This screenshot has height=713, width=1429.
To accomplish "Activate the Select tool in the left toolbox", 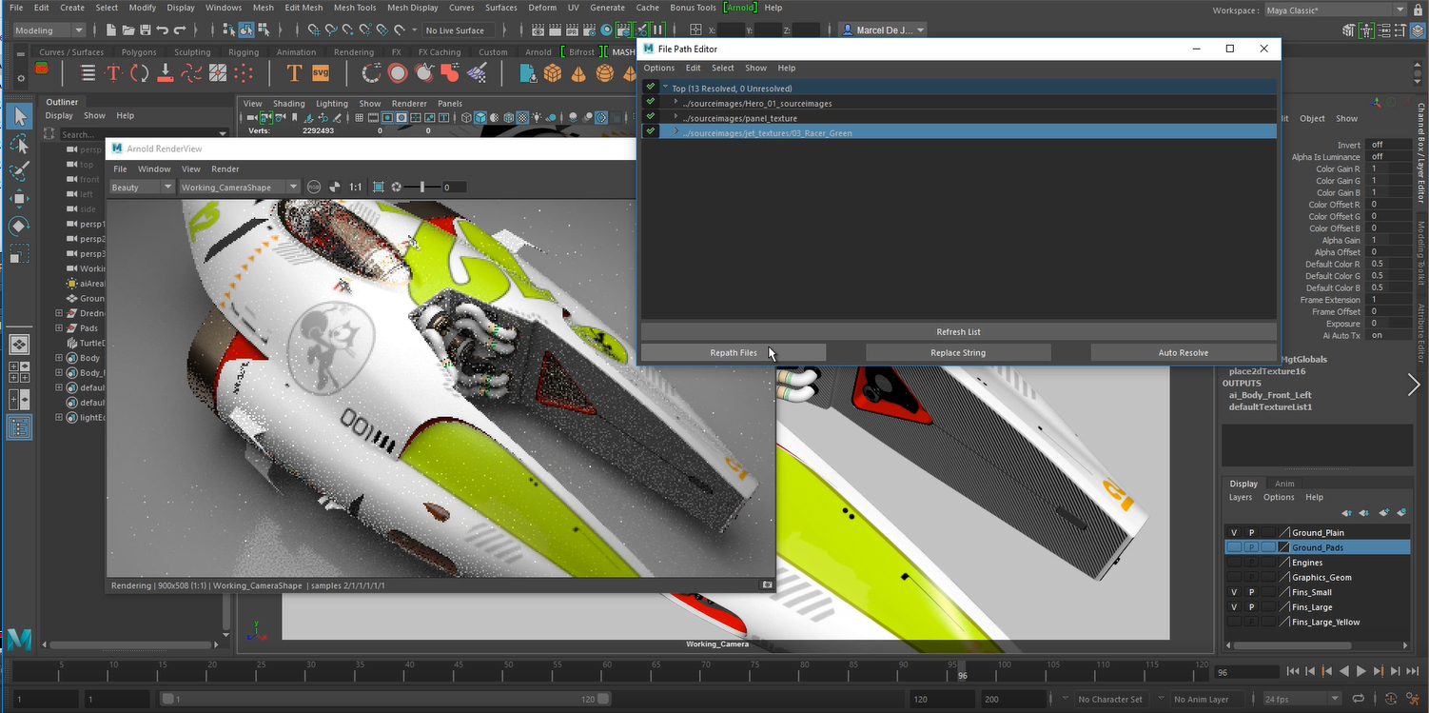I will point(19,116).
